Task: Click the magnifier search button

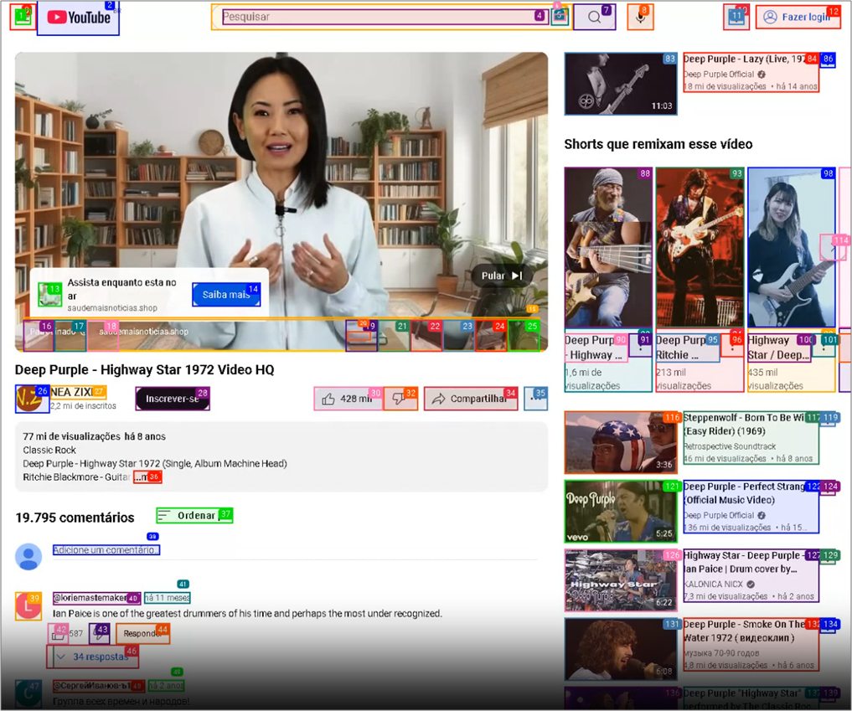Action: coord(595,17)
